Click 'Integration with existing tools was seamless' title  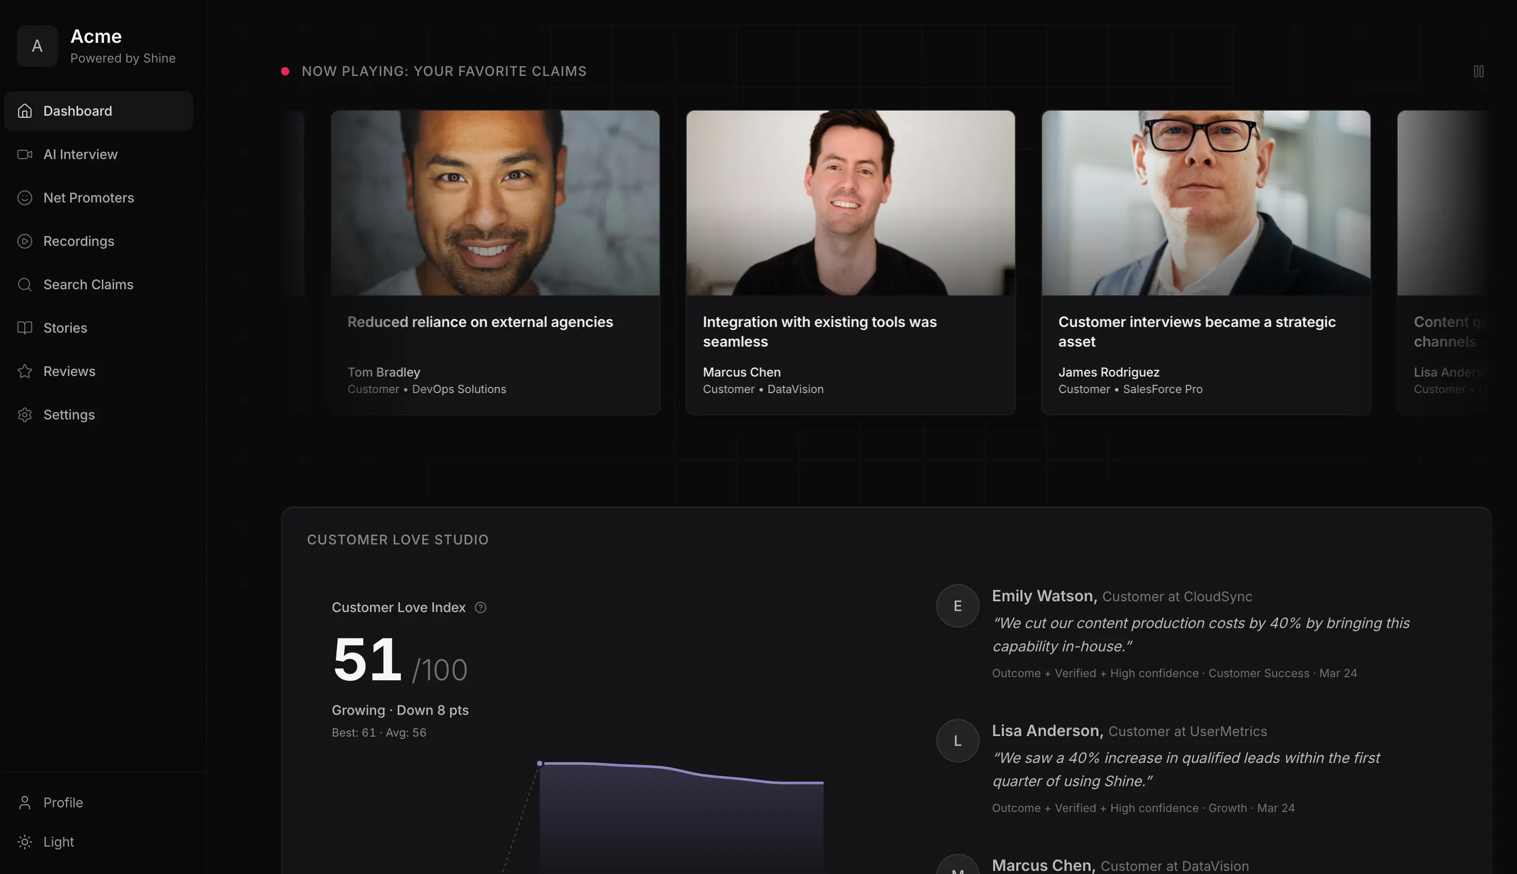820,331
